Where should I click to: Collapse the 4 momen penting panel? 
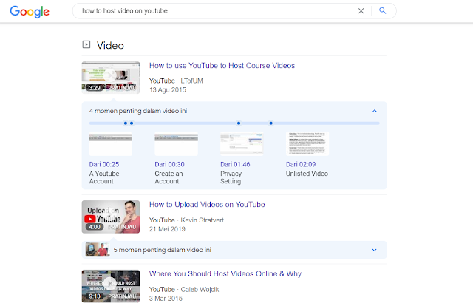(375, 111)
